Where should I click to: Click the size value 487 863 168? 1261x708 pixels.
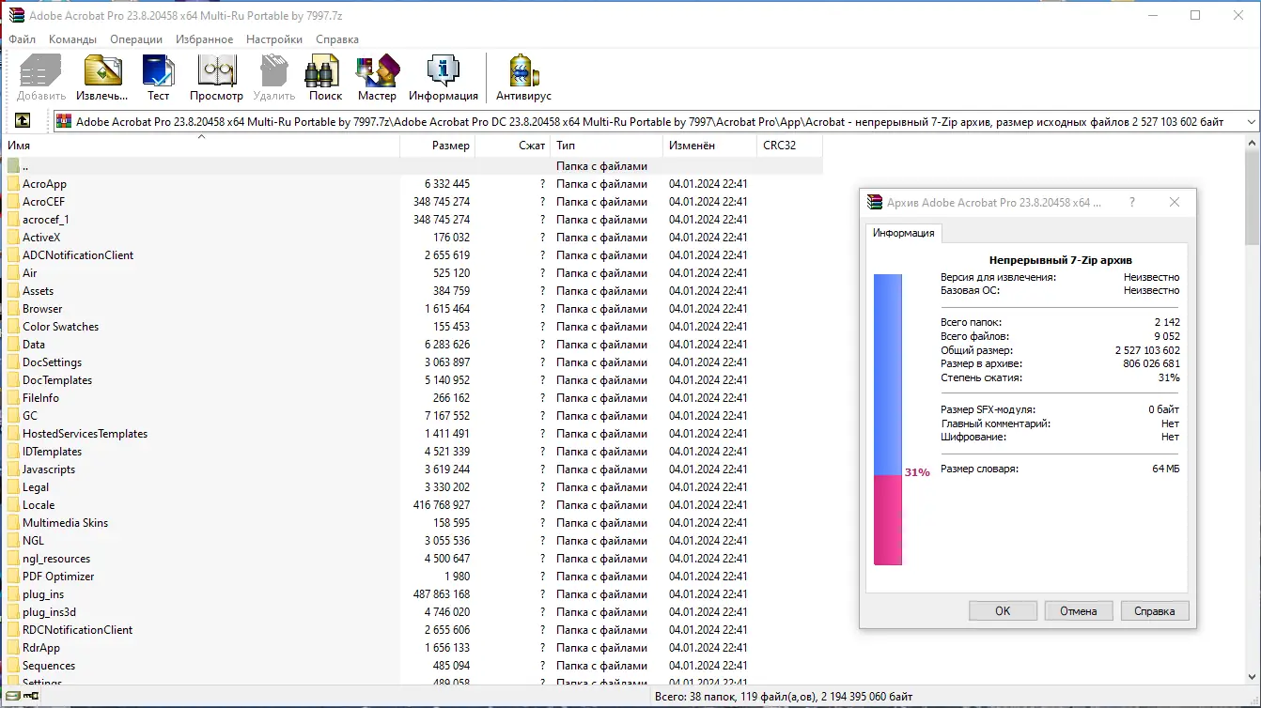click(x=441, y=594)
